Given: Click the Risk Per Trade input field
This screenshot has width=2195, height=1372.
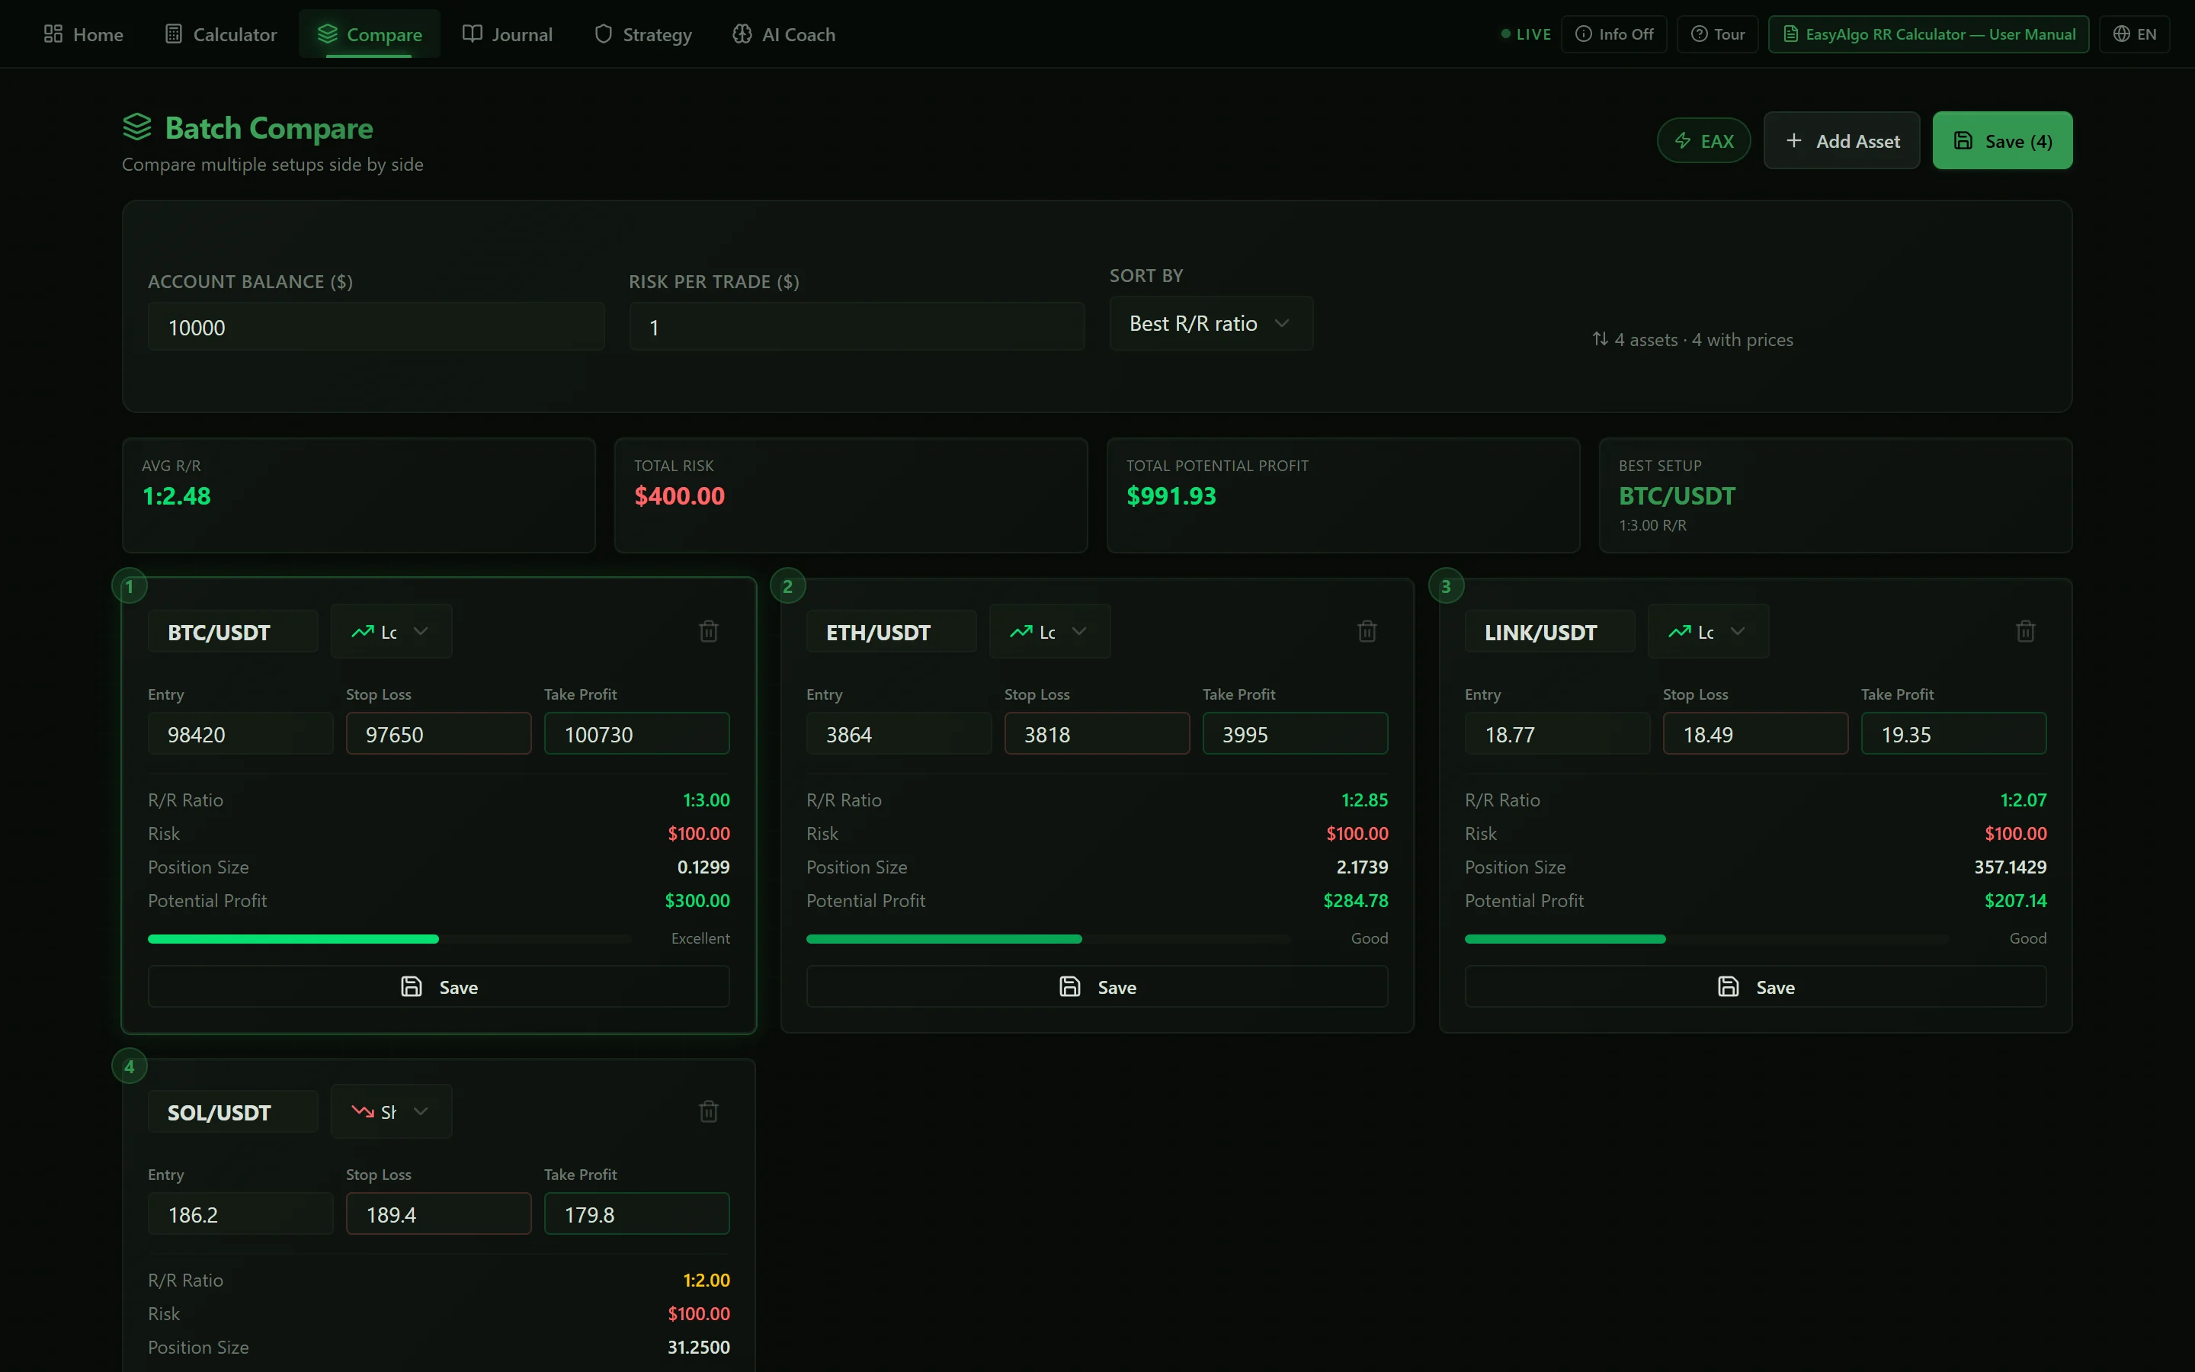Looking at the screenshot, I should coord(856,327).
